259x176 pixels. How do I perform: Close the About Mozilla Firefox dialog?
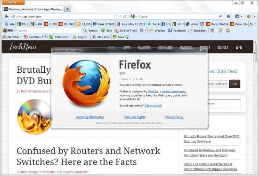[201, 50]
